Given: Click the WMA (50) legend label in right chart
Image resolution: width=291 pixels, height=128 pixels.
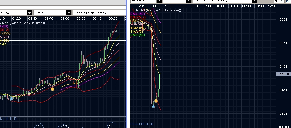Looking at the screenshot, I should coord(138,28).
